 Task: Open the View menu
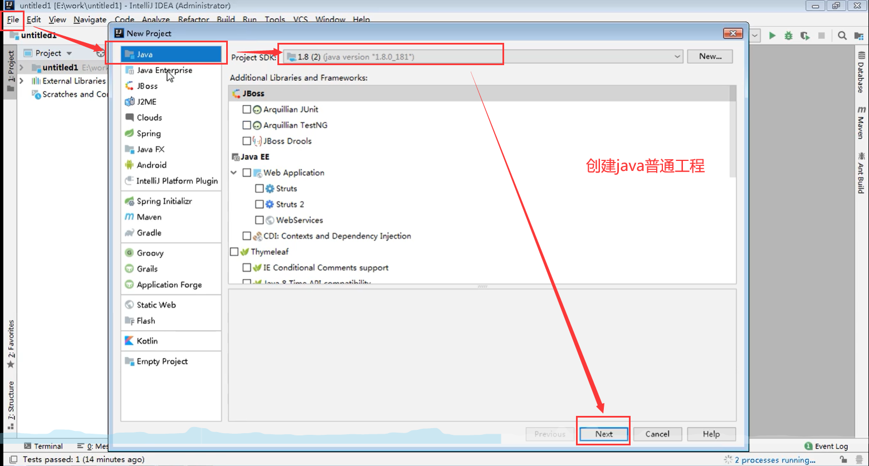click(x=57, y=19)
